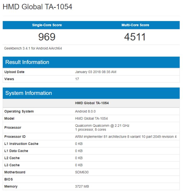Select the 1 processor, 8 cores text
The width and height of the screenshot is (183, 194).
coord(91,130)
